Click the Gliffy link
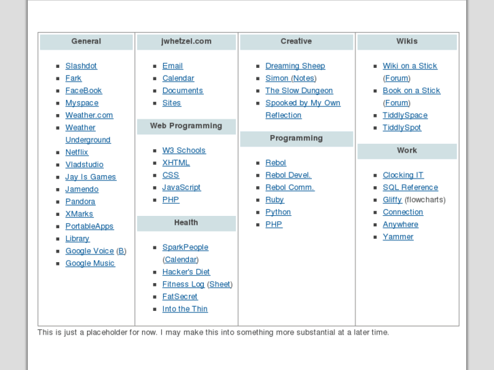Viewport: 494px width, 370px height. click(392, 200)
